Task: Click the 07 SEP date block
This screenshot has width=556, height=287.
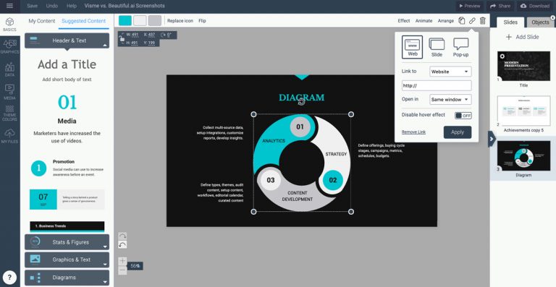Action: click(x=67, y=200)
